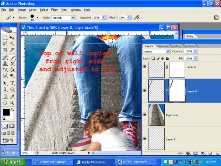The width and height of the screenshot is (221, 166).
Task: Open the tool preset picker arrow
Action: [x=14, y=18]
